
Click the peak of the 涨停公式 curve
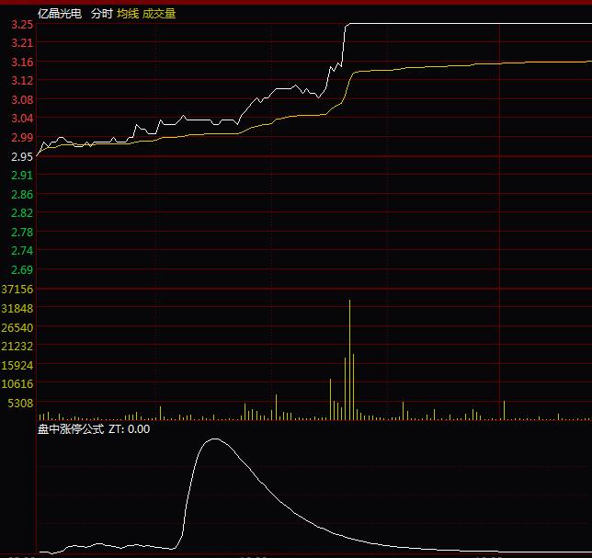click(x=215, y=439)
